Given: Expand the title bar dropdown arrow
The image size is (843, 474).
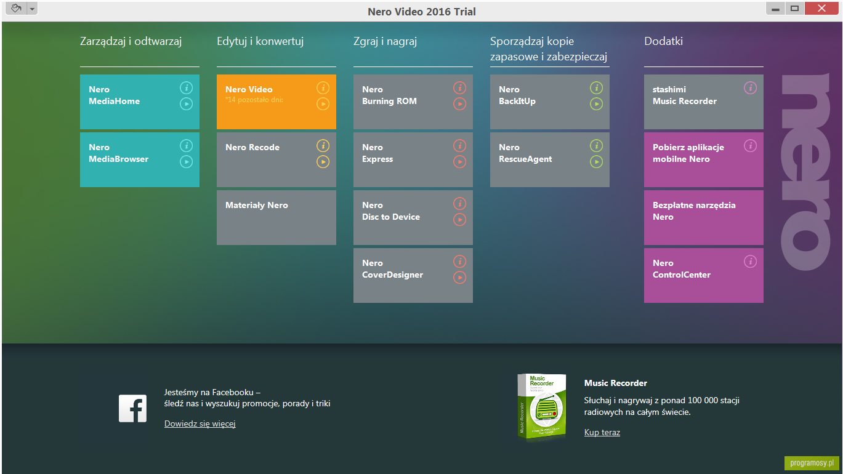Looking at the screenshot, I should [32, 9].
